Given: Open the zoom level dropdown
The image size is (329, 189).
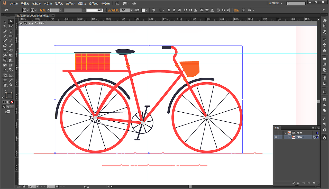Looking at the screenshot, I should 37,187.
